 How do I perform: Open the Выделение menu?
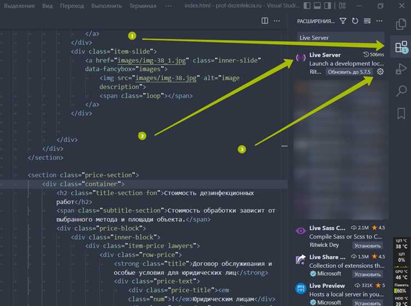click(19, 6)
